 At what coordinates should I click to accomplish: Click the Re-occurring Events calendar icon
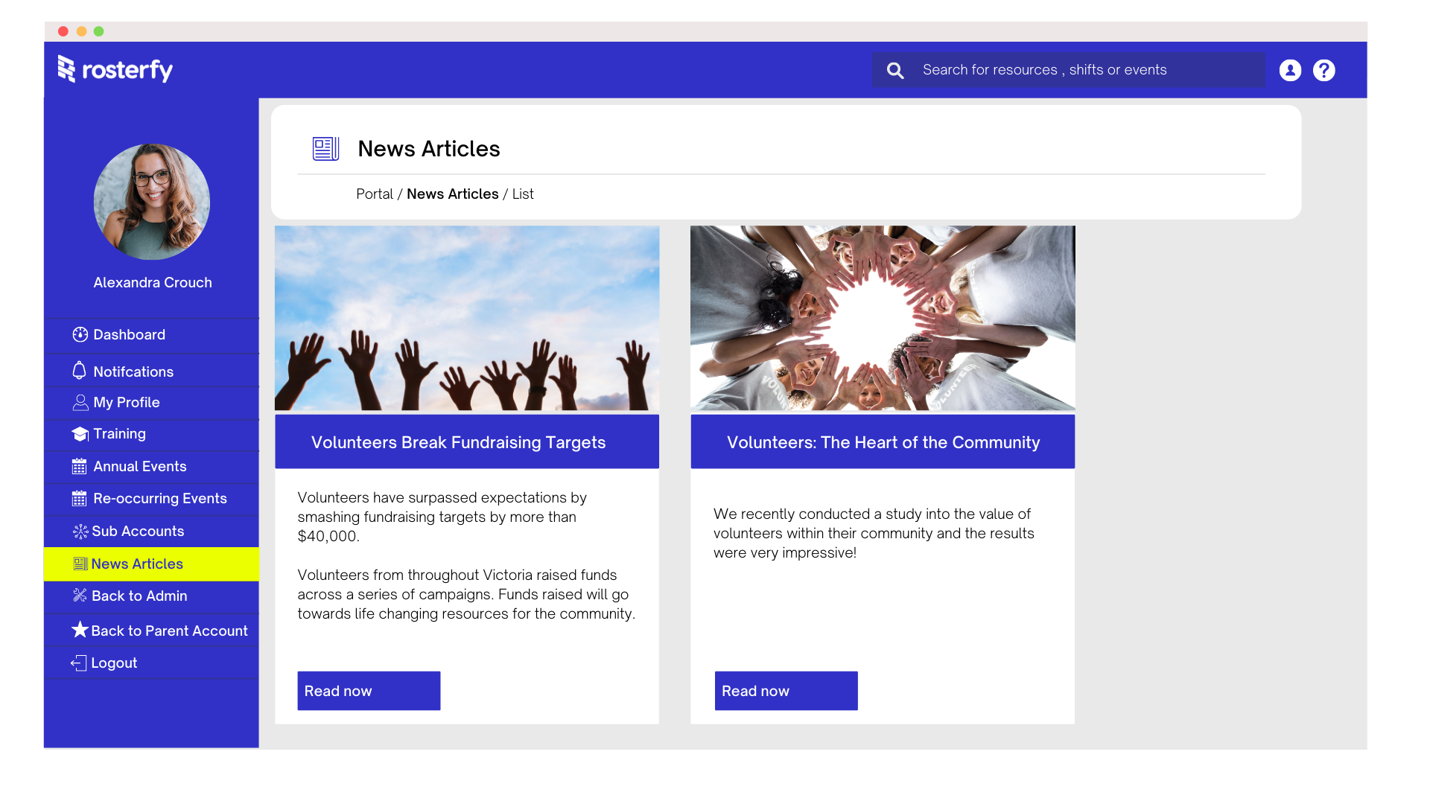[79, 499]
